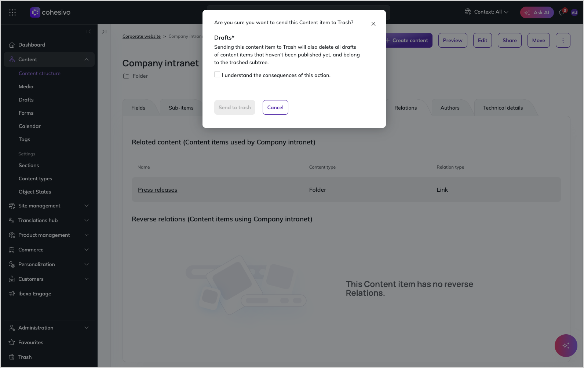This screenshot has height=368, width=584.
Task: Open Favourites from sidebar
Action: pyautogui.click(x=49, y=342)
